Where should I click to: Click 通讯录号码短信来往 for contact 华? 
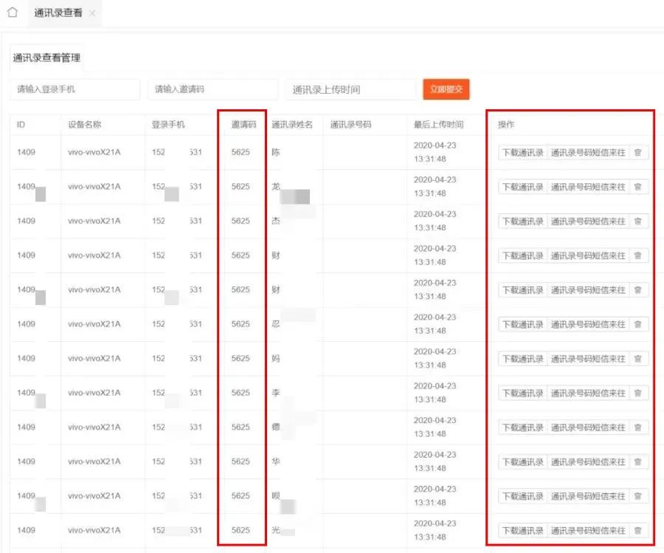click(588, 461)
